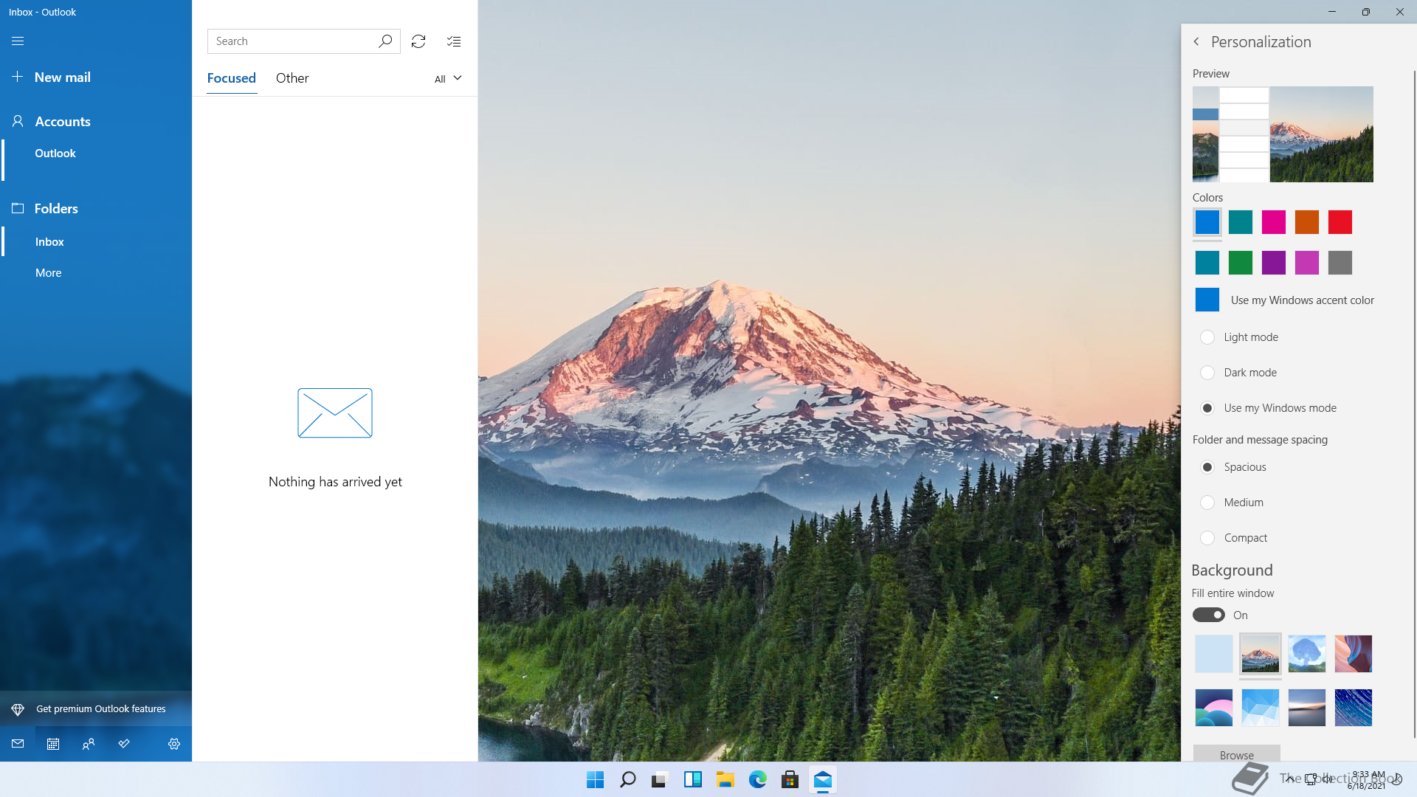Pick the green color swatch
1417x797 pixels.
1241,263
